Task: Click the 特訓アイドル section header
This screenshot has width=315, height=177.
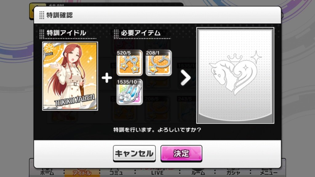Action: [66, 33]
